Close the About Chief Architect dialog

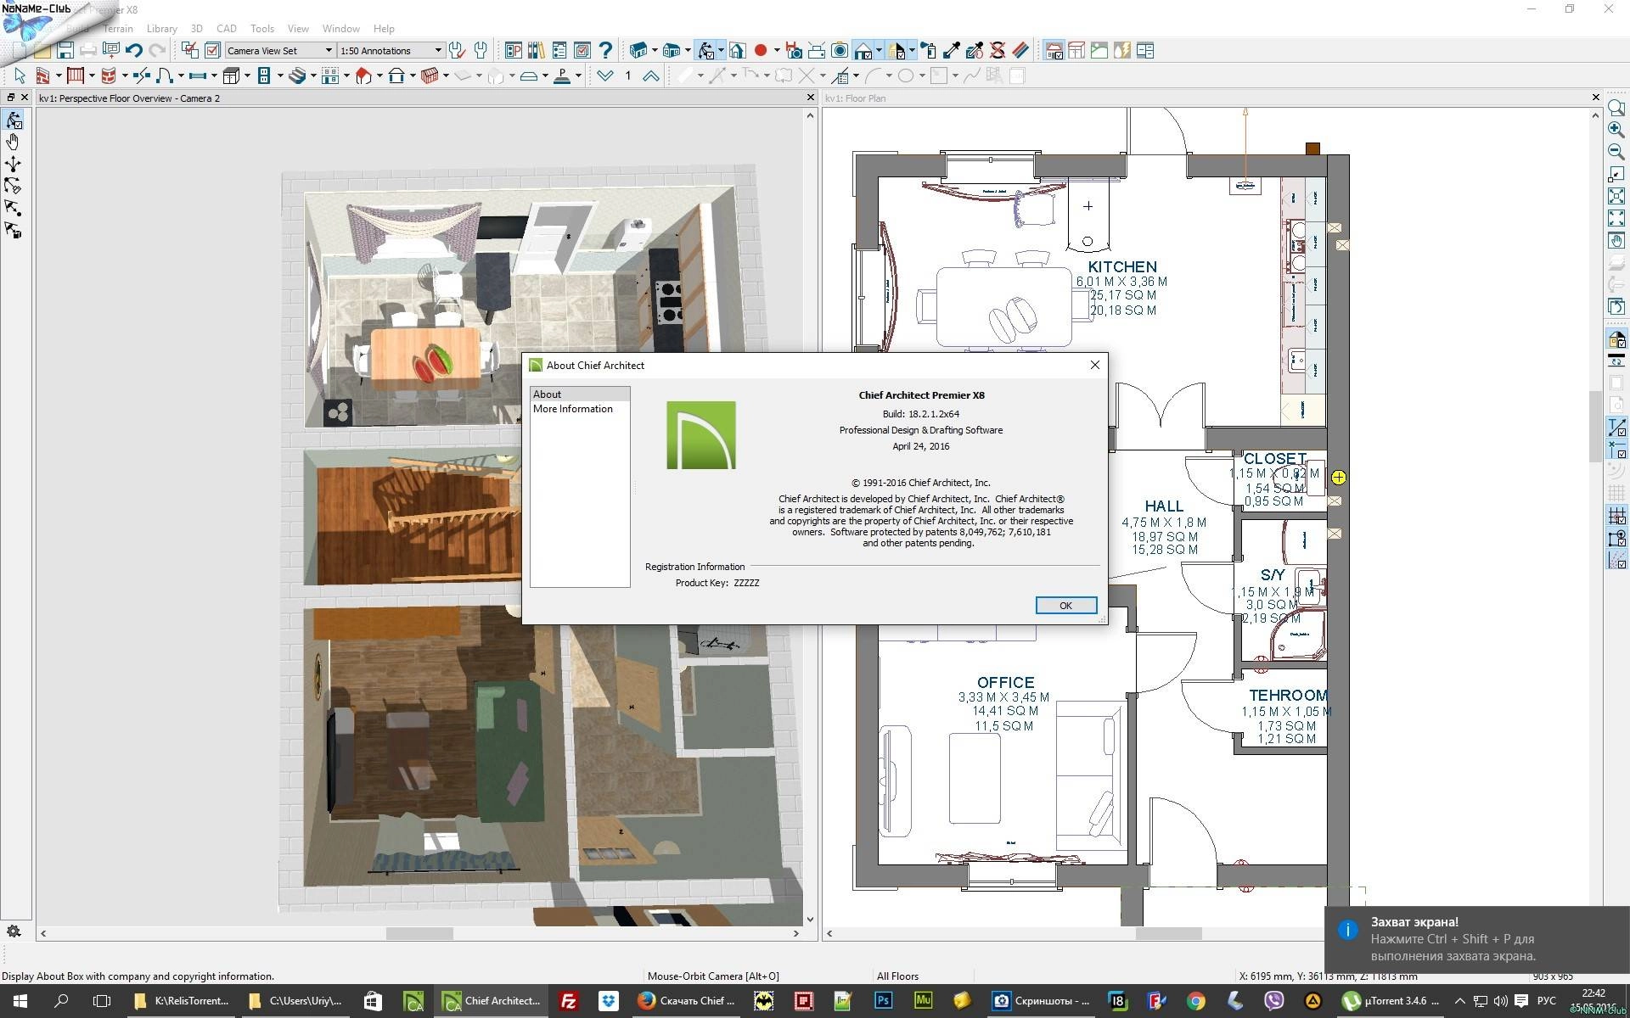point(1094,365)
